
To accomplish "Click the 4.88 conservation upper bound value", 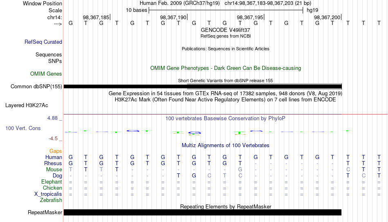I will pos(52,118).
